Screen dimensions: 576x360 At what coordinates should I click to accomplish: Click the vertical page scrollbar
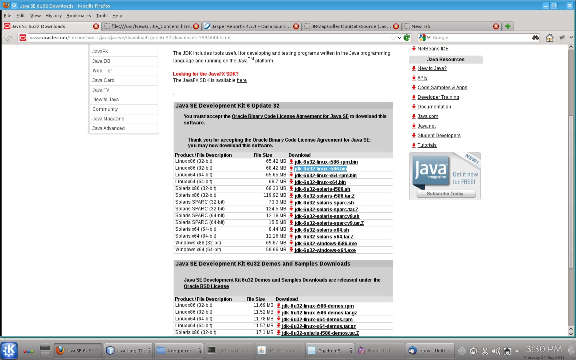point(571,192)
